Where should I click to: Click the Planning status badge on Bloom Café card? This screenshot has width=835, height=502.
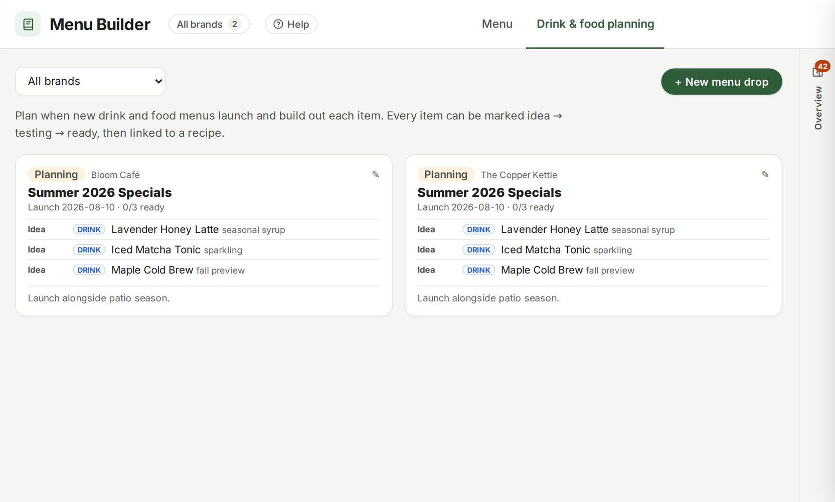pyautogui.click(x=56, y=174)
